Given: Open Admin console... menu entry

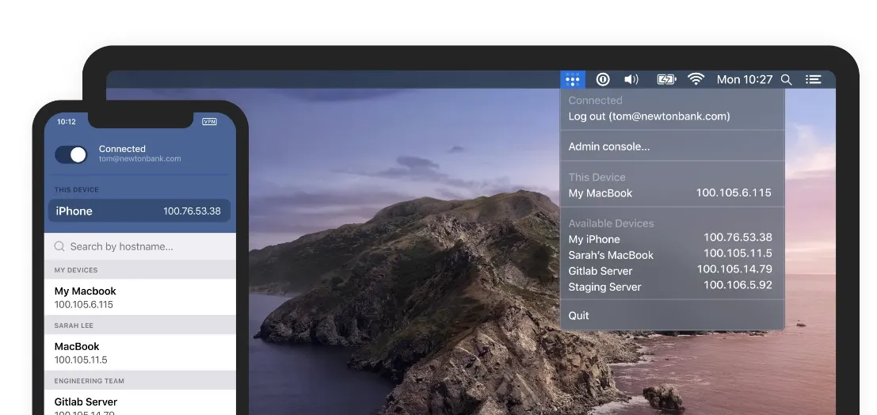Looking at the screenshot, I should [609, 147].
